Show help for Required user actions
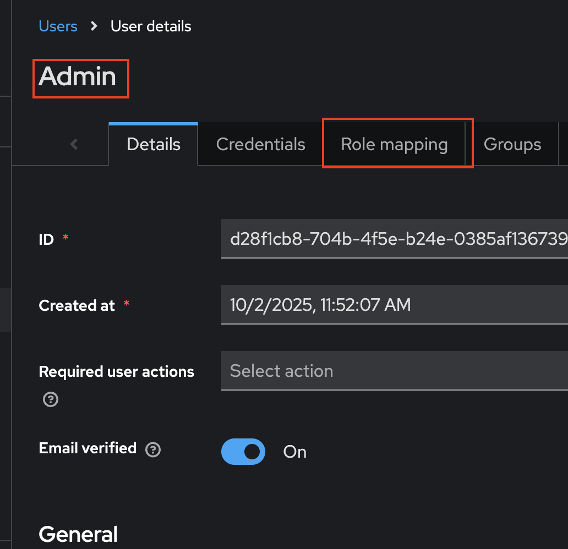Screen dimensions: 568x549 tap(51, 399)
